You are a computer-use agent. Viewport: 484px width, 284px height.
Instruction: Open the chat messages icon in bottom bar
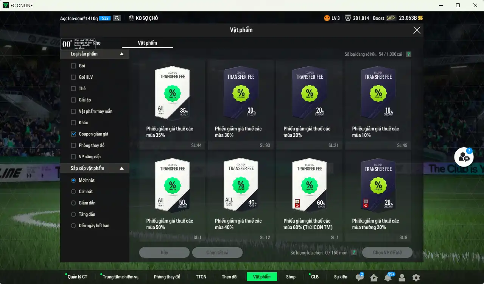click(x=359, y=277)
